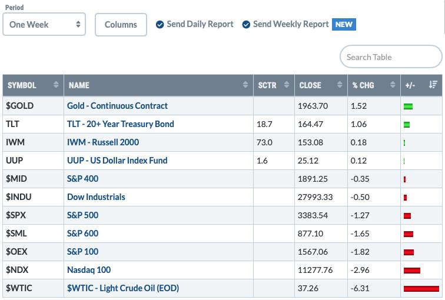This screenshot has height=300, width=445.
Task: Sort by SCTR column sort arrows
Action: [x=287, y=85]
